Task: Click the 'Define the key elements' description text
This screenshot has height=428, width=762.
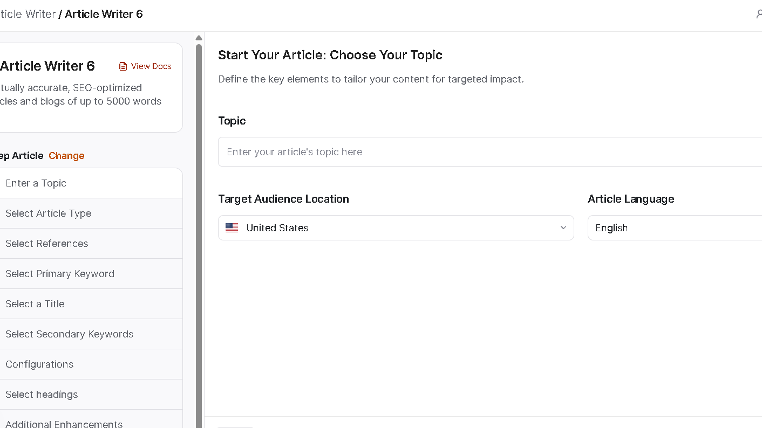Action: tap(371, 79)
